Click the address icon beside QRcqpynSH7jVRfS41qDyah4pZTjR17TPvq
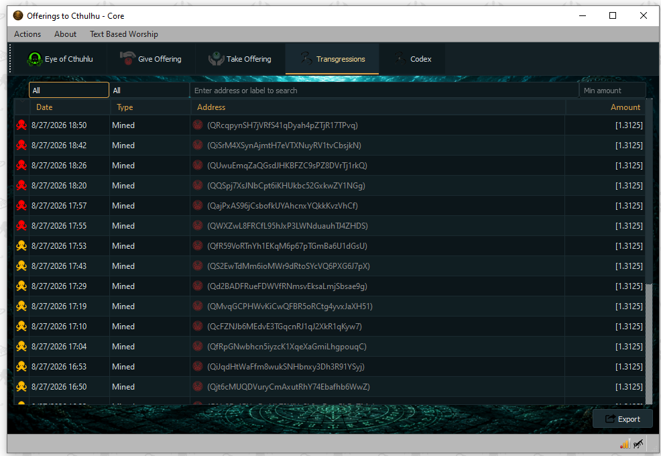Viewport: 661px width, 456px height. (x=198, y=125)
